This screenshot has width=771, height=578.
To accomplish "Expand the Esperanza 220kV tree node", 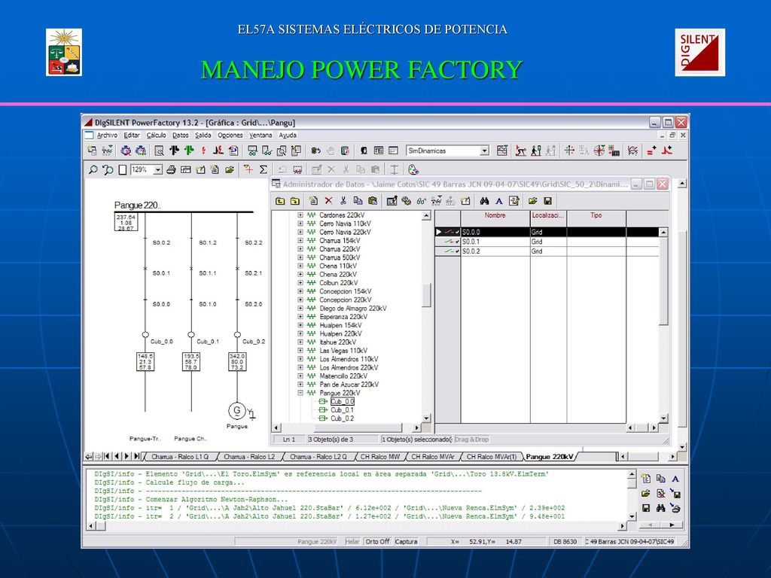I will 300,317.
